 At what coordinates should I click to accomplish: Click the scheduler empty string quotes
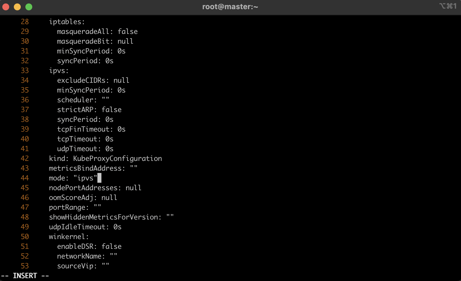pyautogui.click(x=105, y=100)
